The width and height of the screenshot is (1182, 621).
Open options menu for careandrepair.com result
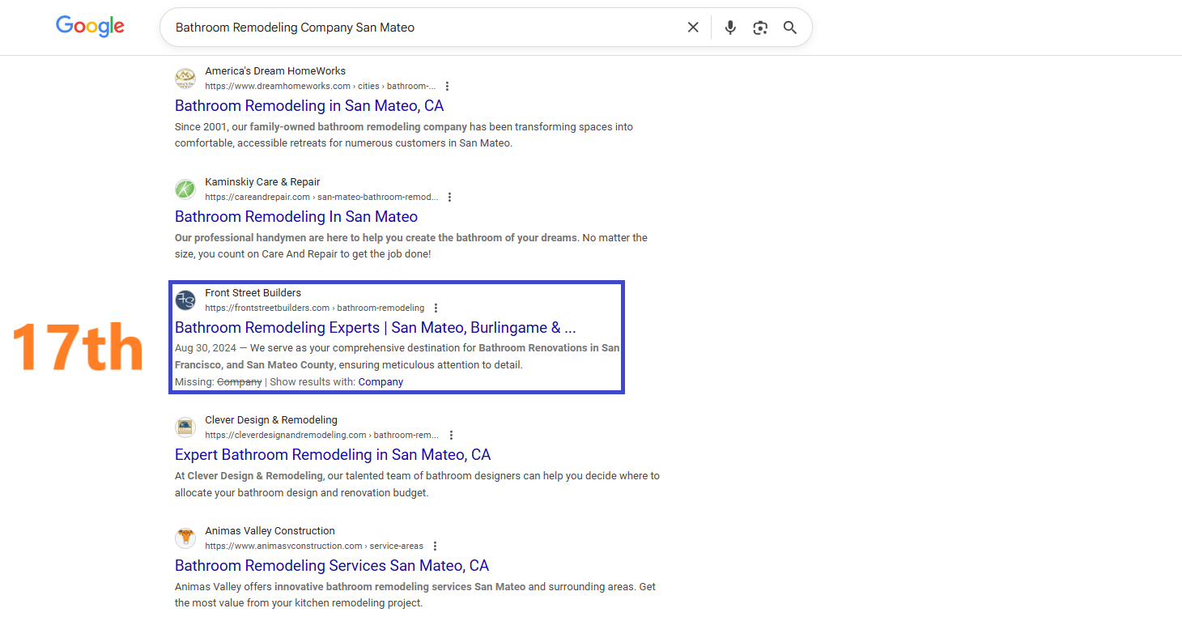[449, 197]
